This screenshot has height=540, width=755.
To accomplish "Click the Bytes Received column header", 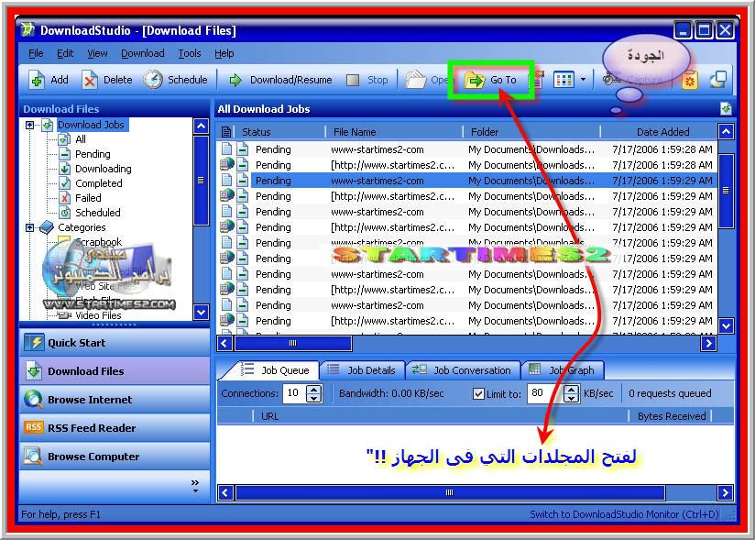I will 671,416.
